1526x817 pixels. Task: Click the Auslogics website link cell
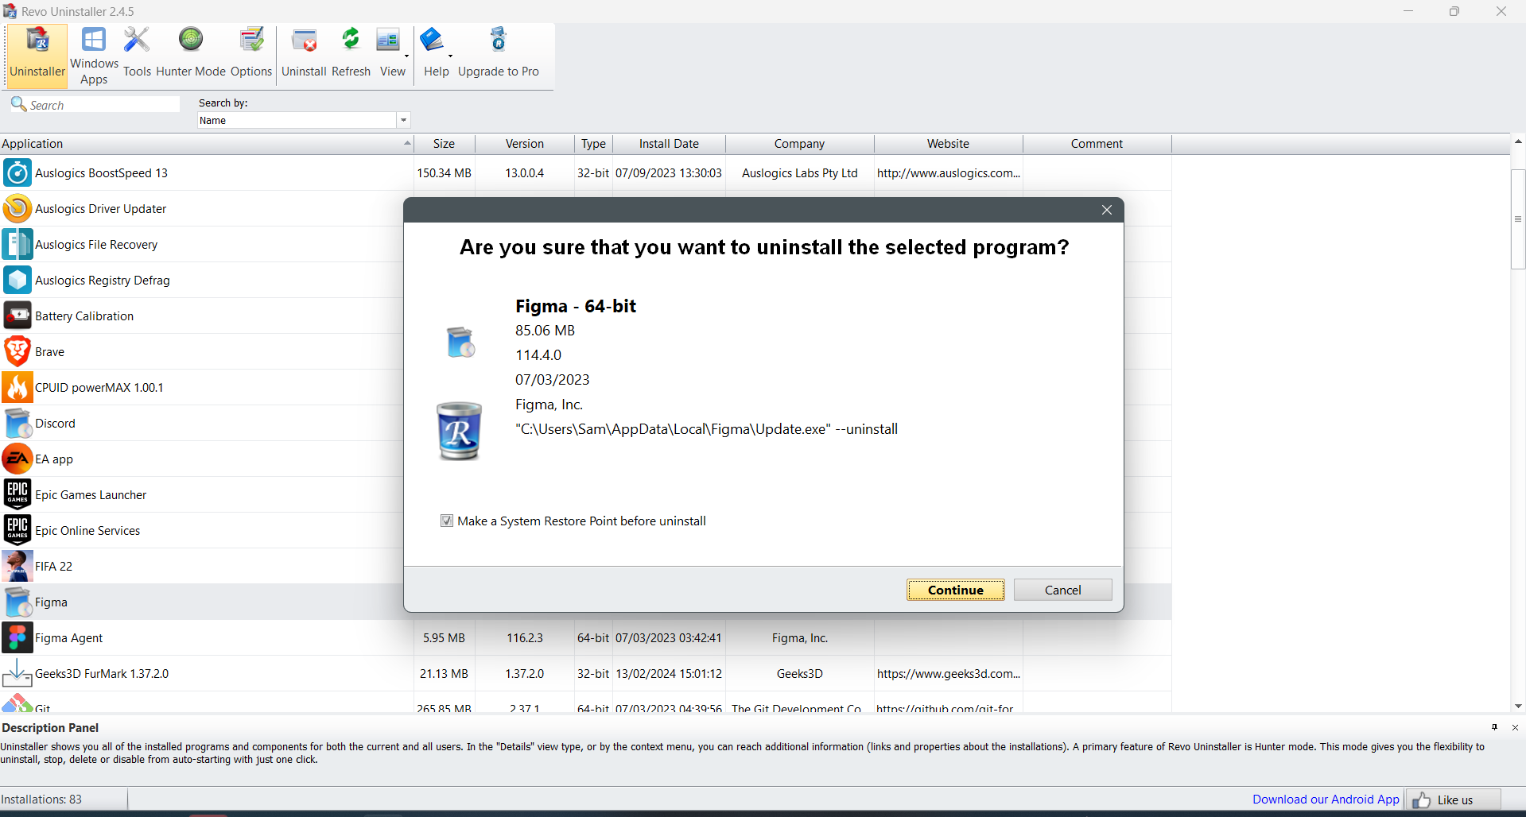948,172
